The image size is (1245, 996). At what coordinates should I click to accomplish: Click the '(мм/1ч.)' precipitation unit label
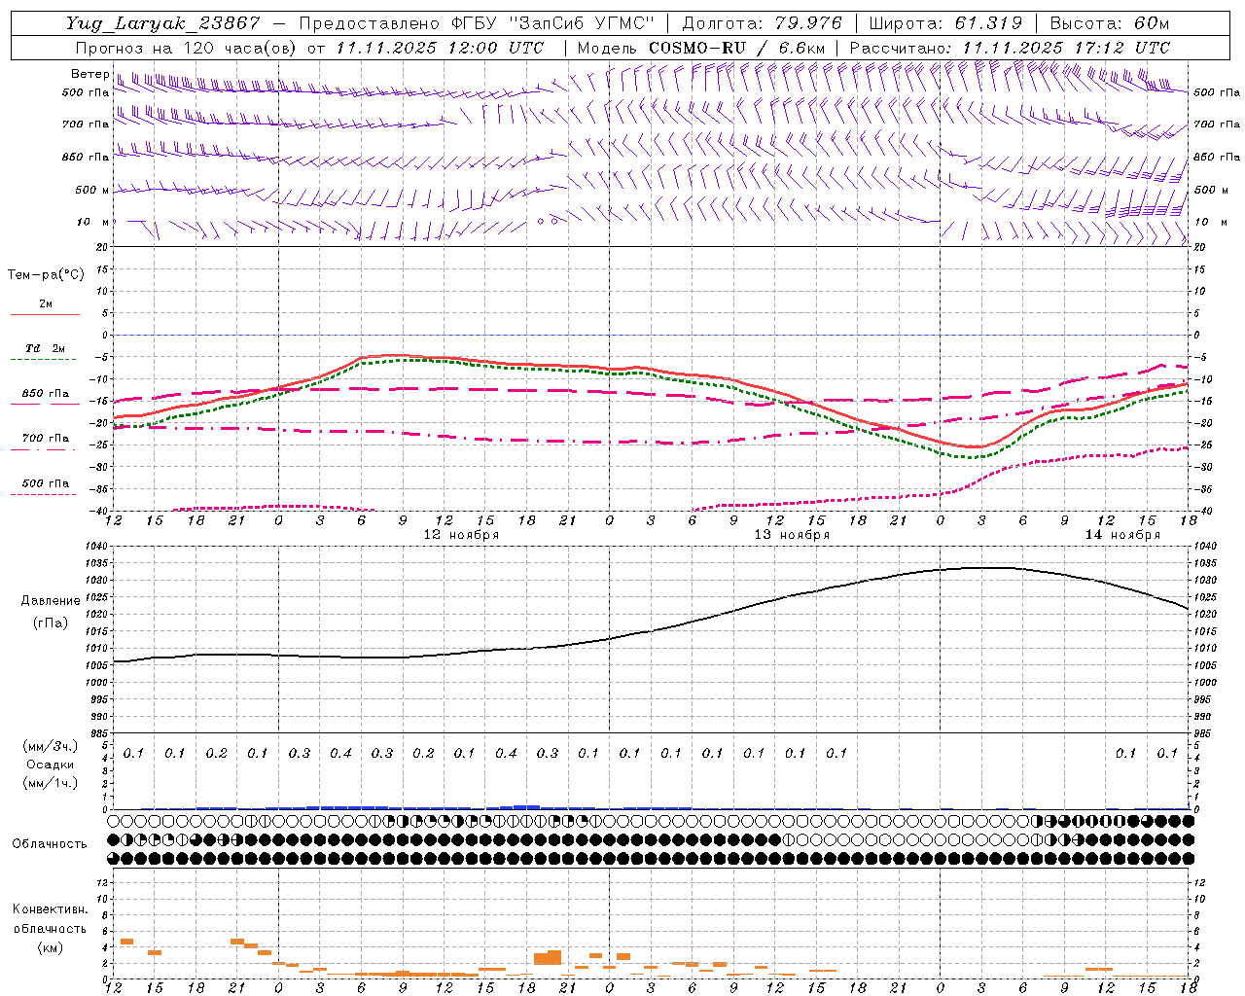click(51, 783)
